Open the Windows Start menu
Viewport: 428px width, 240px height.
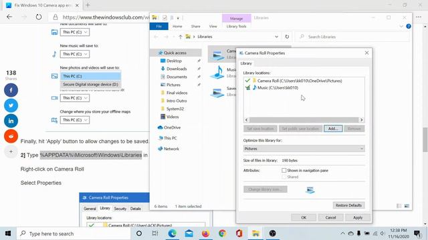coord(8,233)
